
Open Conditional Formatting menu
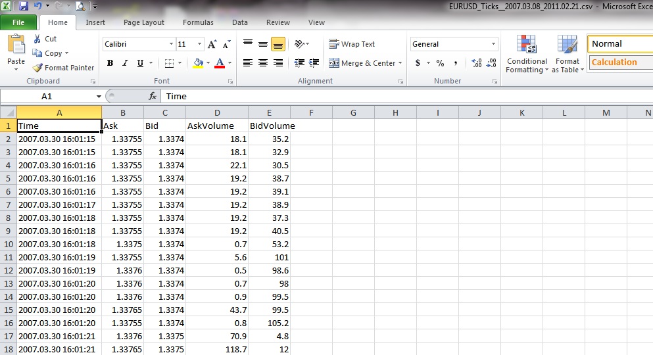point(527,54)
